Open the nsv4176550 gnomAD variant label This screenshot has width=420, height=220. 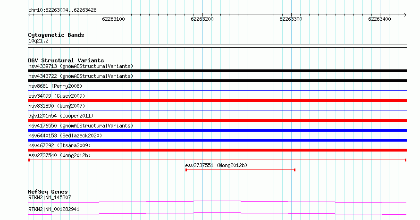click(x=81, y=126)
